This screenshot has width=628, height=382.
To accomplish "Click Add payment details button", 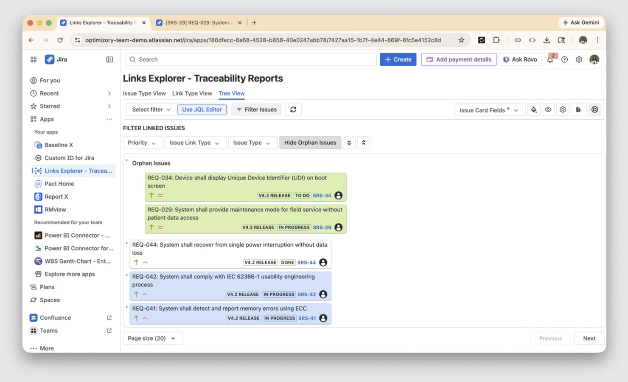I will click(x=459, y=59).
